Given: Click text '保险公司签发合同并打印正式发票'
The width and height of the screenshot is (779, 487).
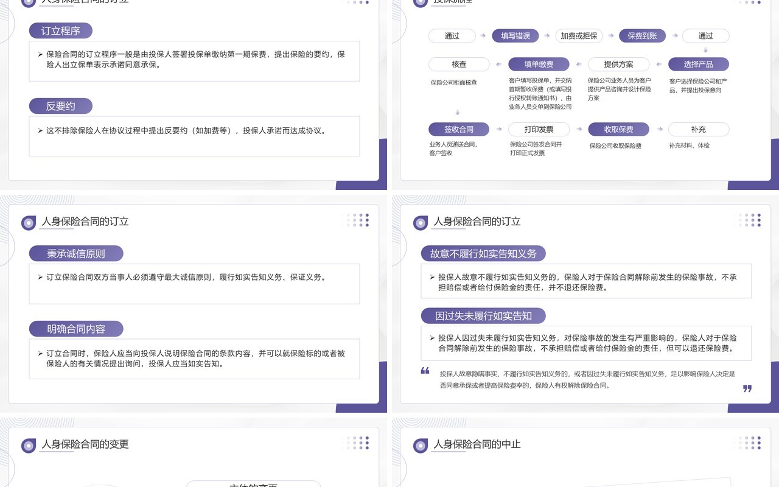Looking at the screenshot, I should (536, 149).
